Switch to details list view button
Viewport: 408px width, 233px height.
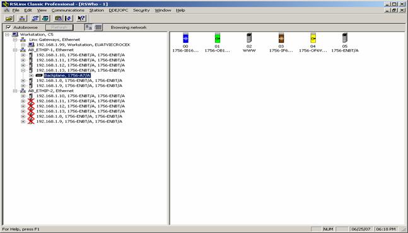tap(98, 27)
